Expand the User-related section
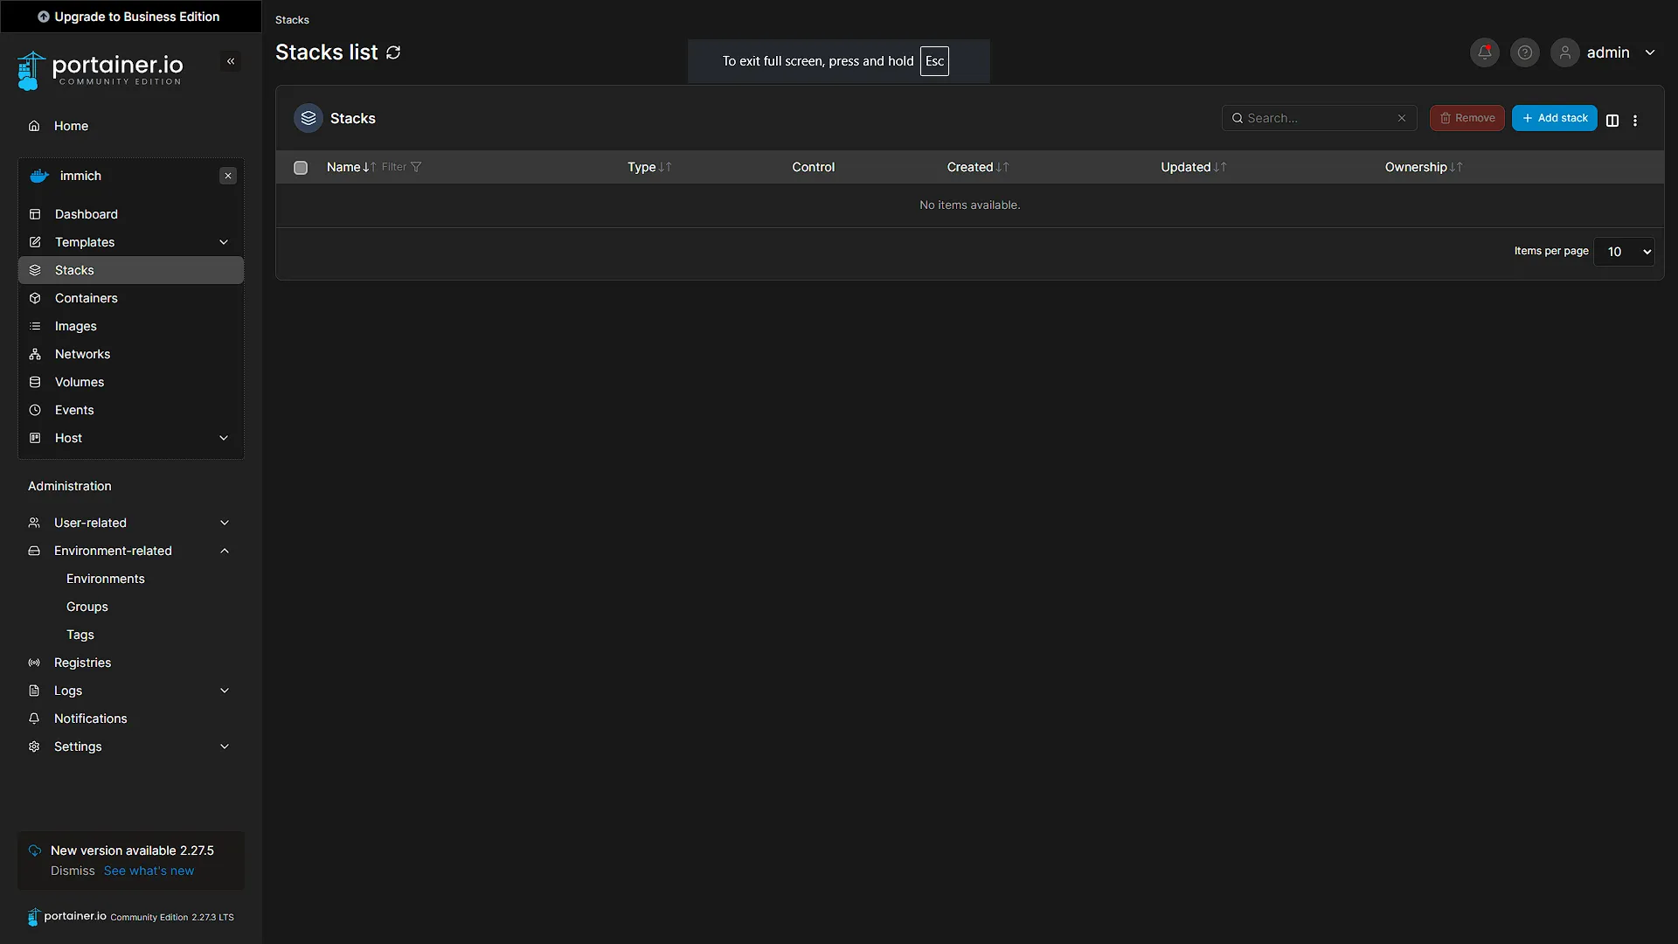The image size is (1678, 944). click(225, 523)
